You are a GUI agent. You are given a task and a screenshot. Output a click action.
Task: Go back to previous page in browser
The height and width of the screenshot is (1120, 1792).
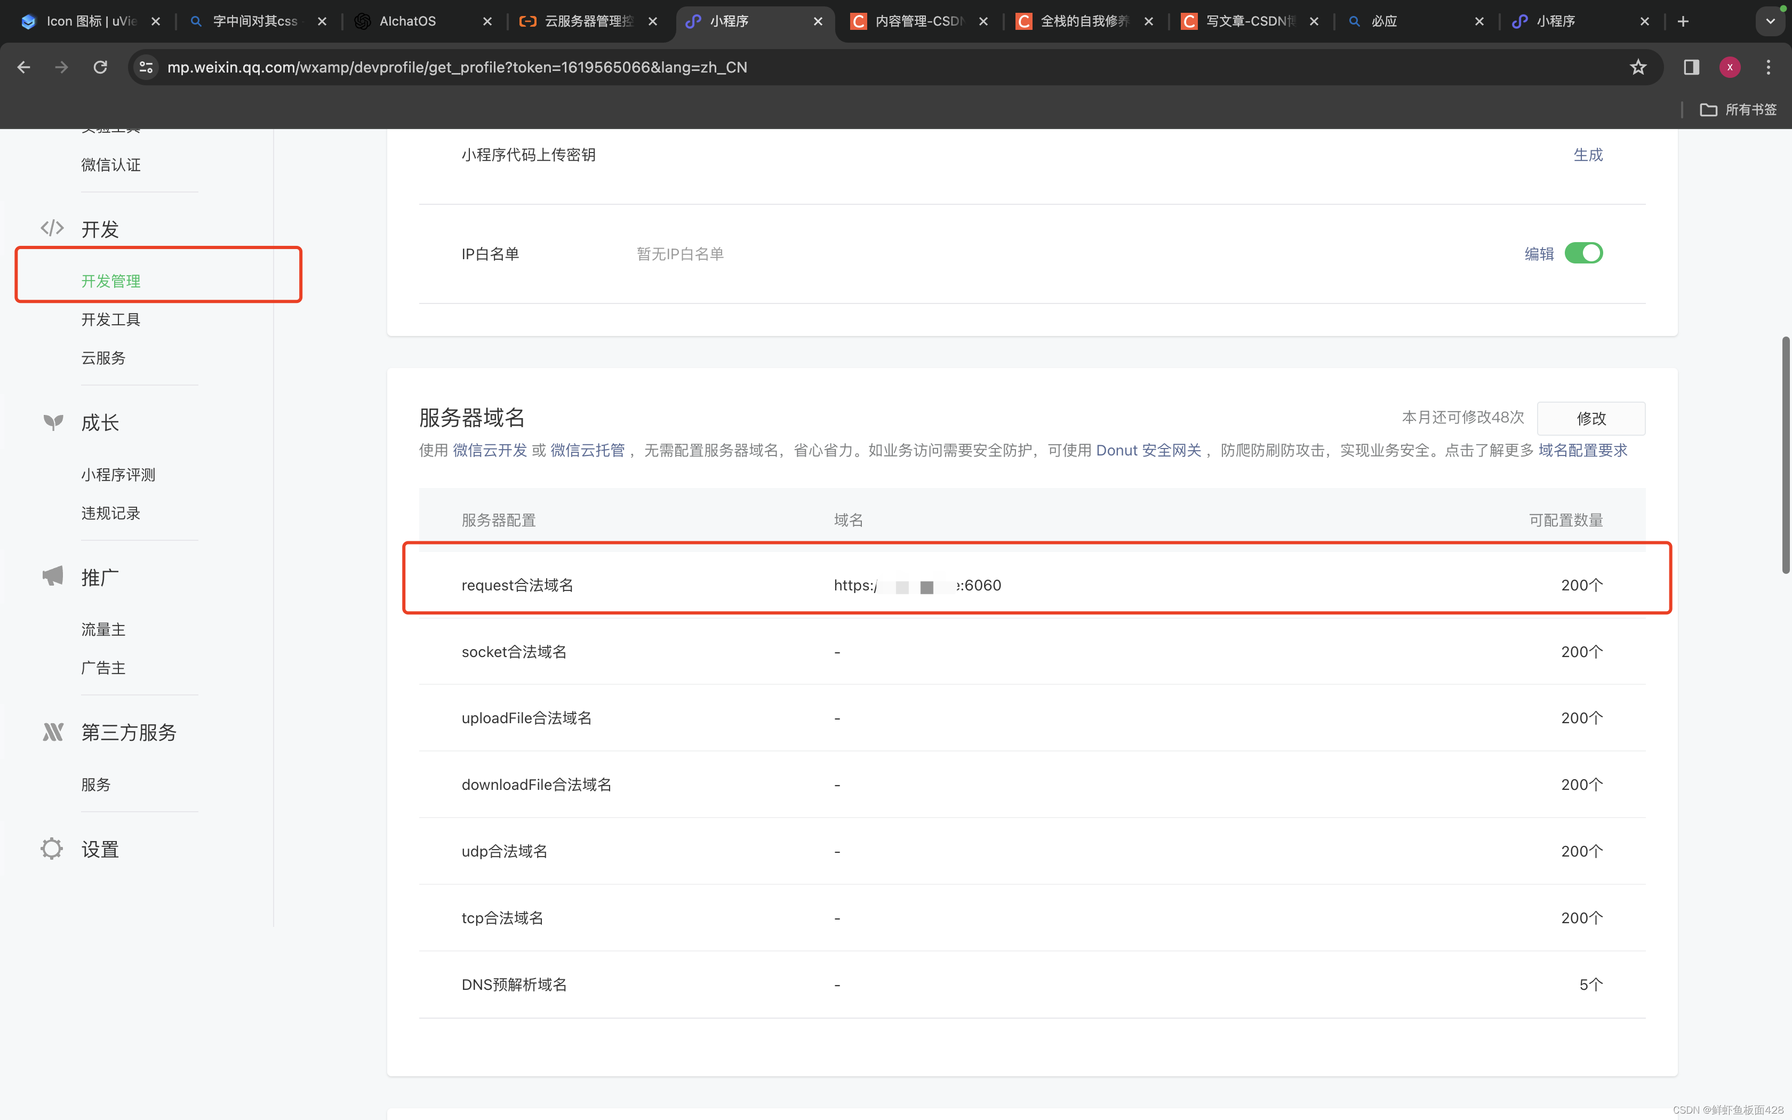pyautogui.click(x=23, y=67)
